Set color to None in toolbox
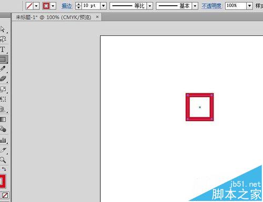This screenshot has width=263, height=202. pyautogui.click(x=5, y=195)
